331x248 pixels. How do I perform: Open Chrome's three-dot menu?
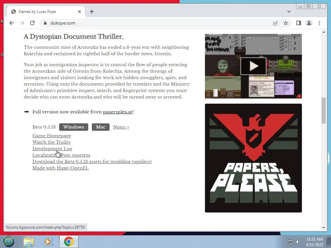pyautogui.click(x=319, y=23)
